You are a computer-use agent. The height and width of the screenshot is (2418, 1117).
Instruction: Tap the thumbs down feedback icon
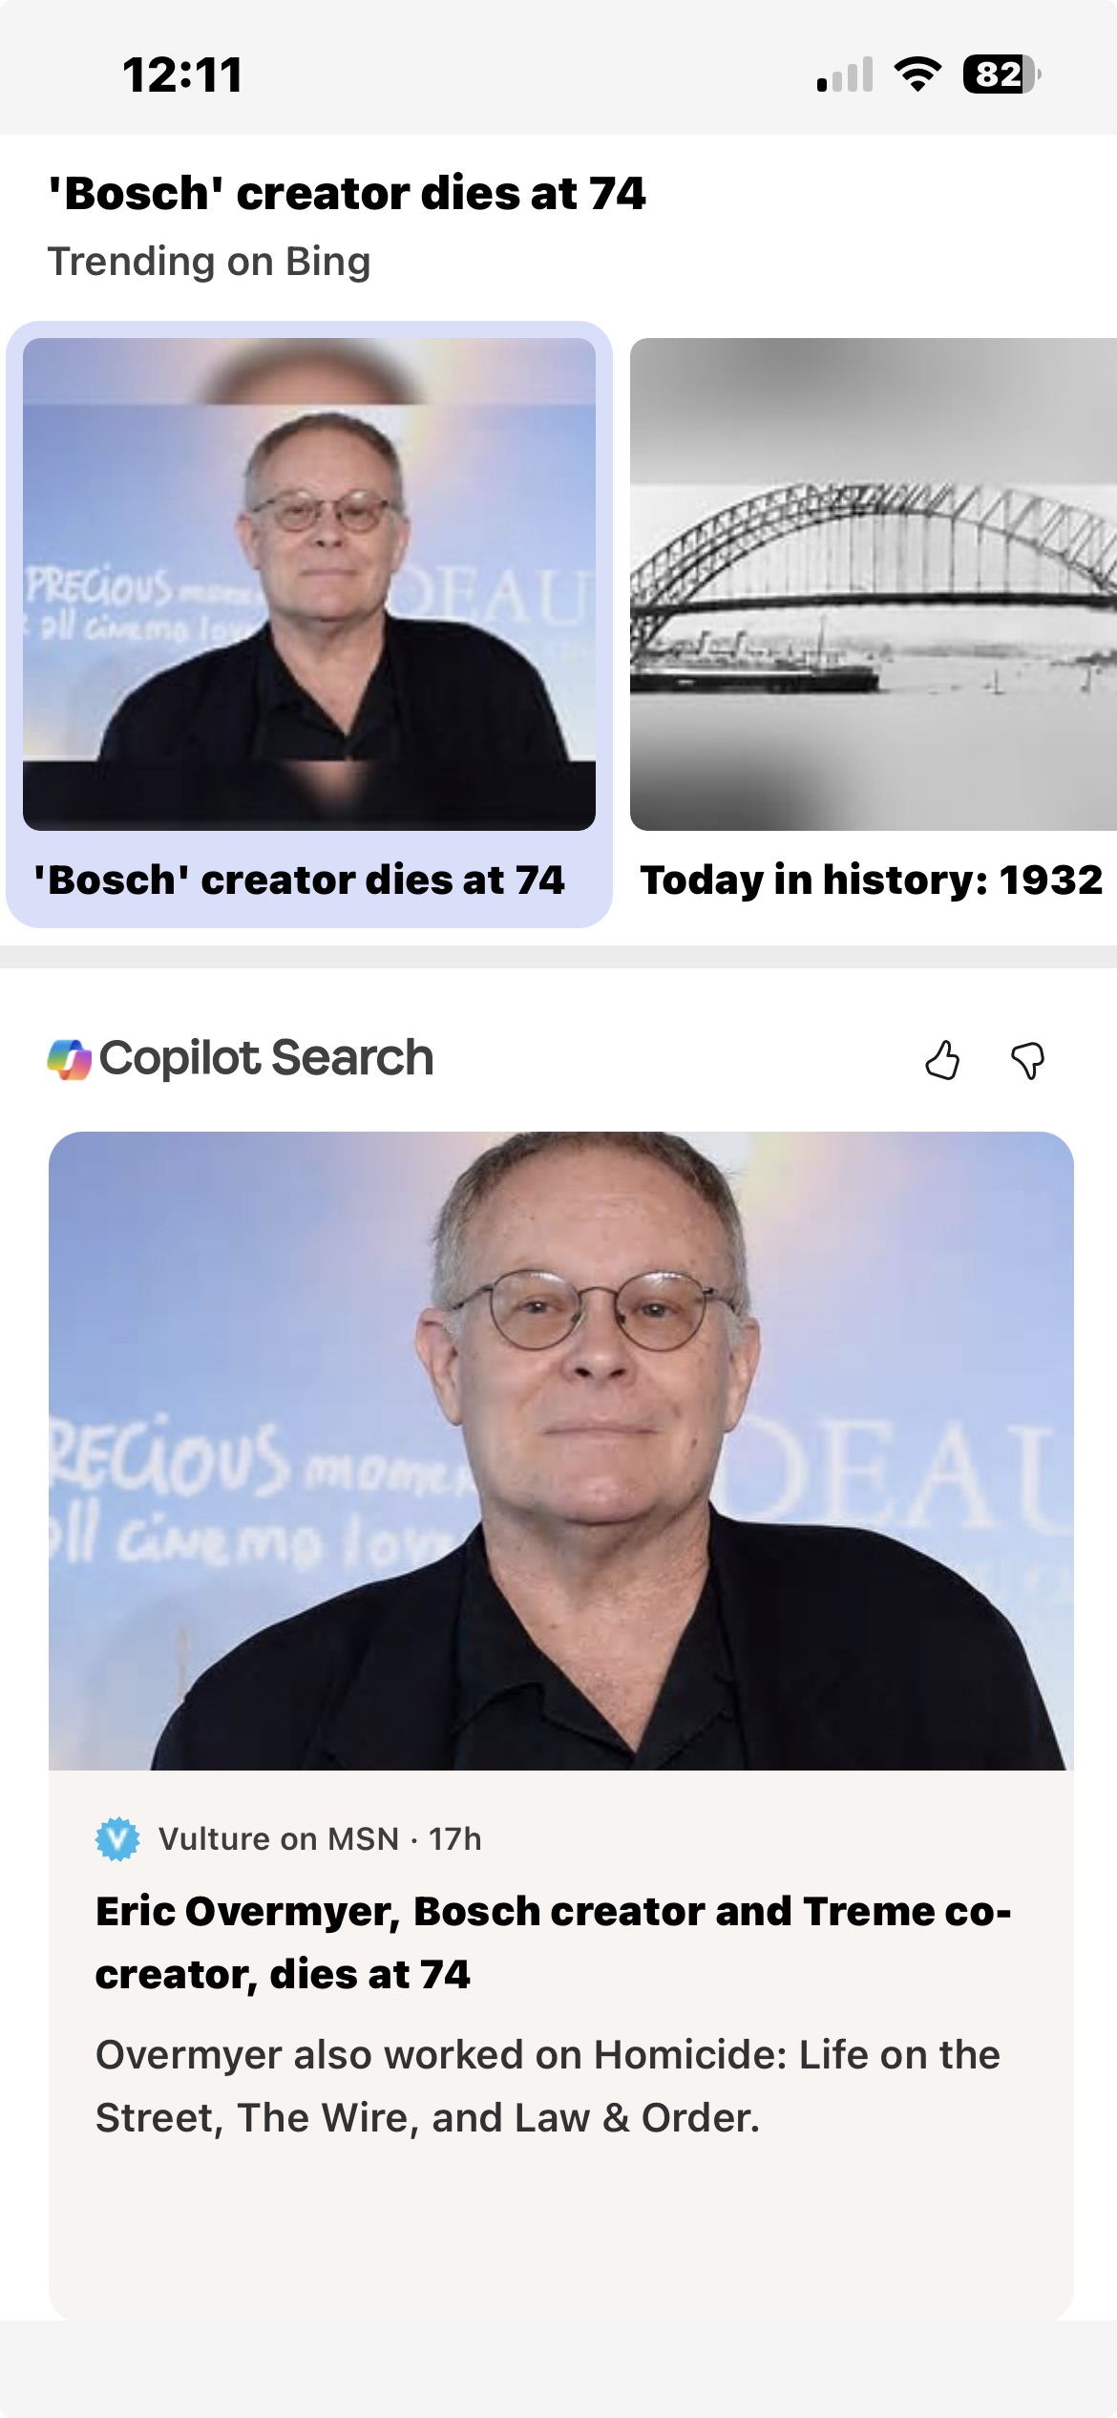[1027, 1060]
